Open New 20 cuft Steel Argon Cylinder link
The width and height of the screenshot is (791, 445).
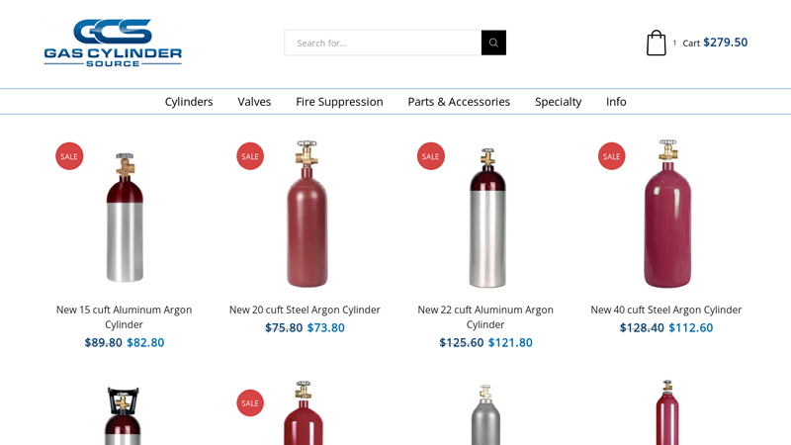(x=305, y=310)
